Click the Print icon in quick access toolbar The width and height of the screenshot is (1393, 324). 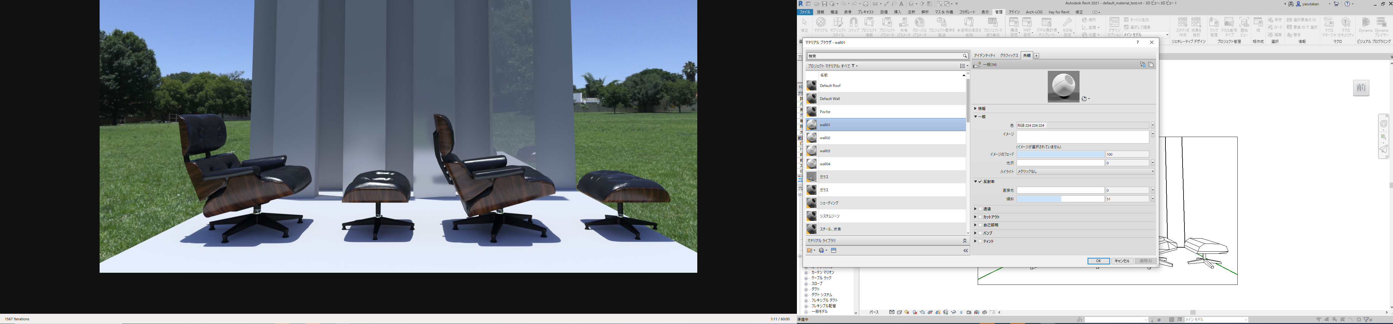coord(865,4)
